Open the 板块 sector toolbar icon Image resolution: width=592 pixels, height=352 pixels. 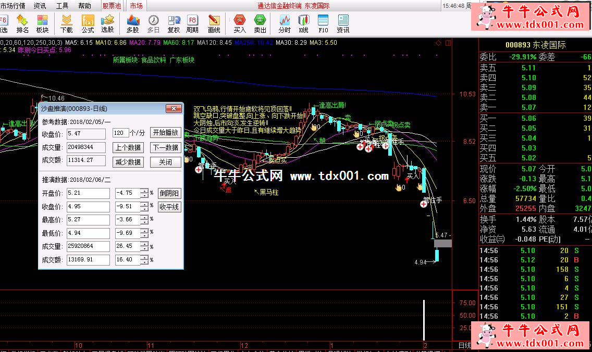pos(42,23)
